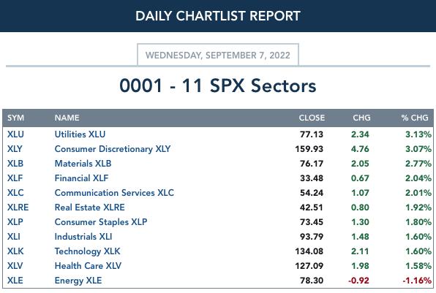The width and height of the screenshot is (436, 293).
Task: Open the Energy XLE link
Action: [78, 281]
